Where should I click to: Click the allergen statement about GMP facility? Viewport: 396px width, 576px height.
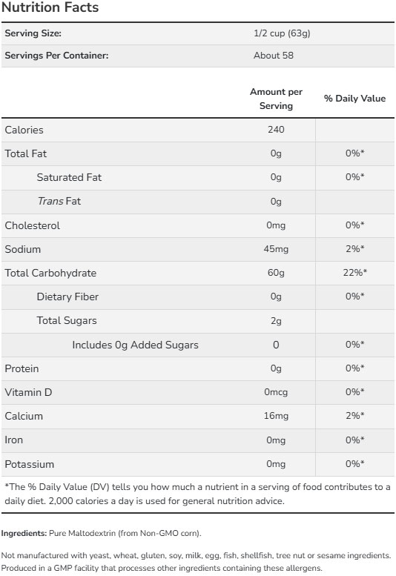pos(162,568)
